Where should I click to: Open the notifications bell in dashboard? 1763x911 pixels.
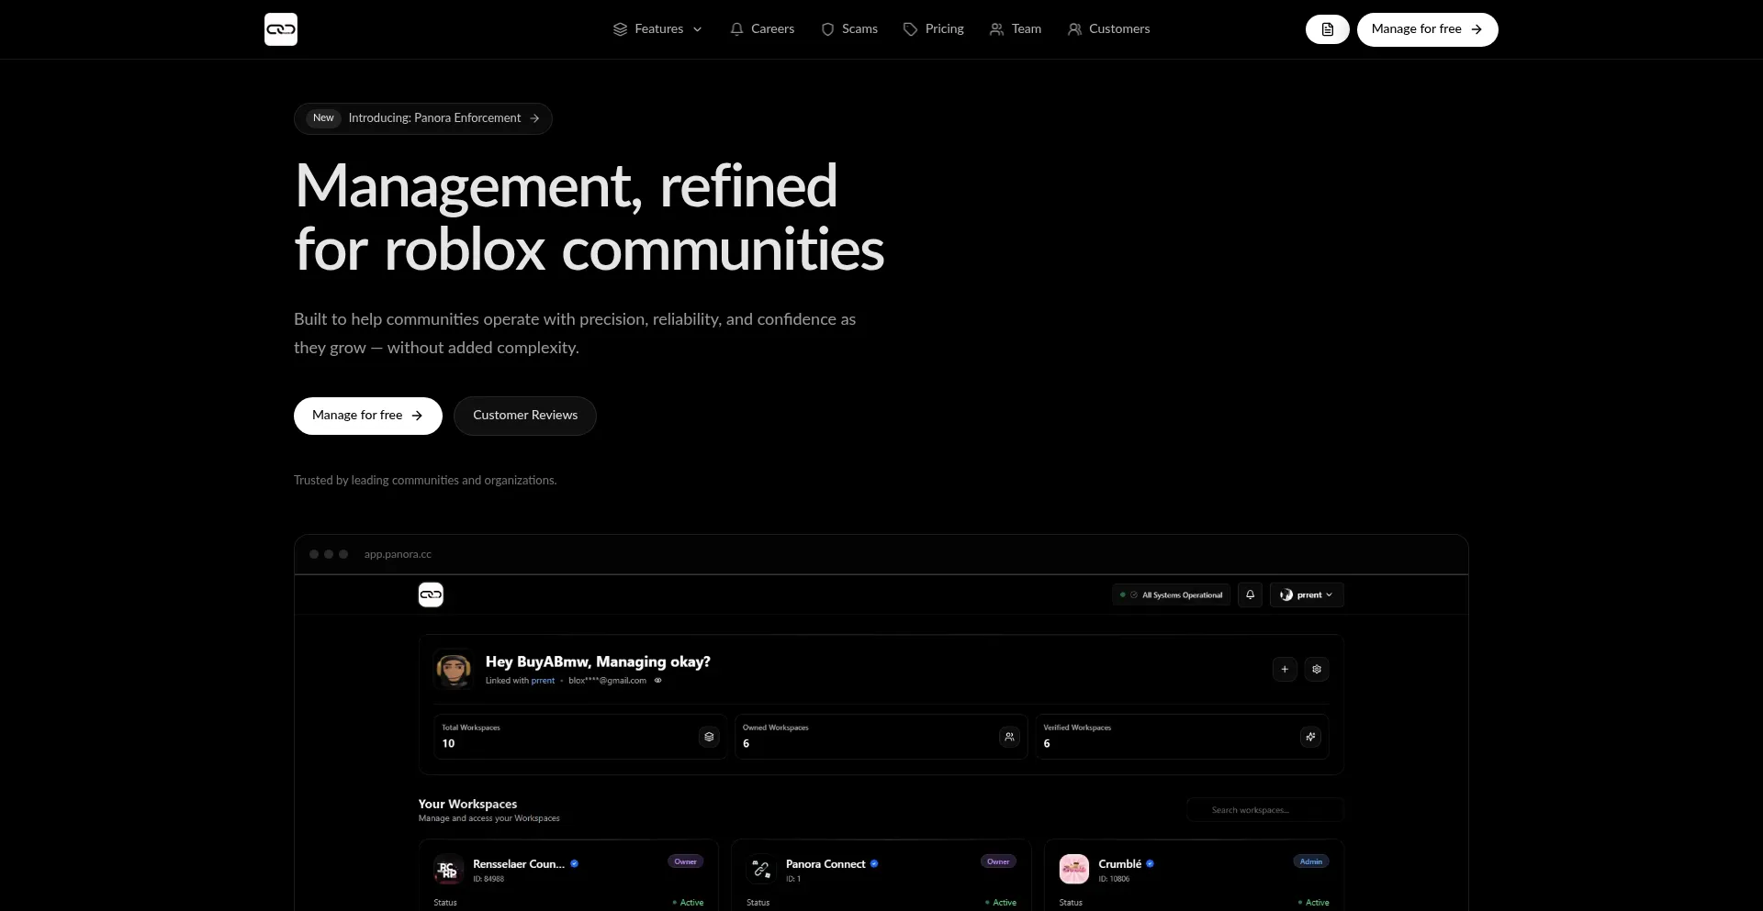pos(1250,594)
